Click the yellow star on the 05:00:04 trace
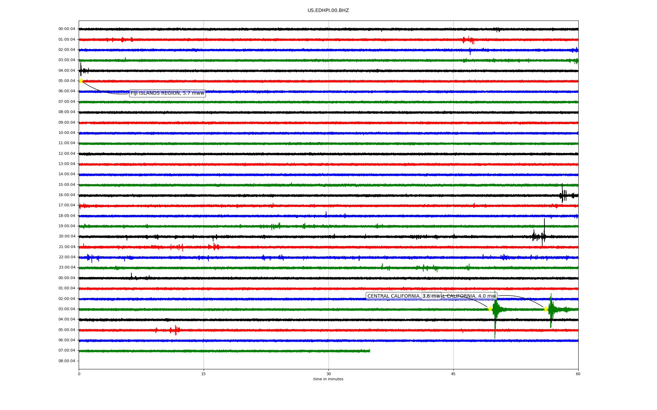Image resolution: width=657 pixels, height=410 pixels. 81,81
